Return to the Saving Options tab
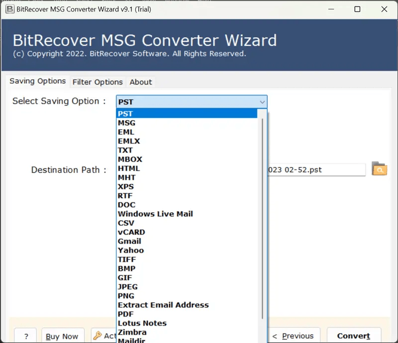Viewport: 398px width, 343px height. click(37, 81)
